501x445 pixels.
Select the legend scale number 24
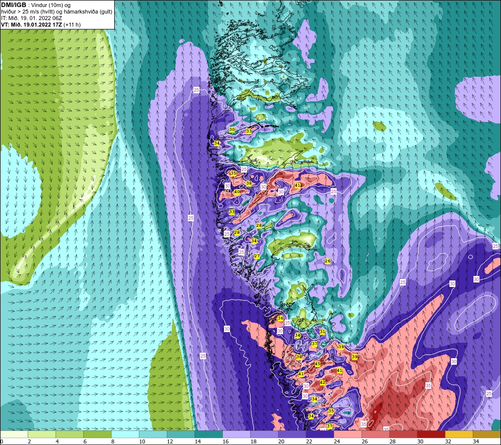pos(337,442)
